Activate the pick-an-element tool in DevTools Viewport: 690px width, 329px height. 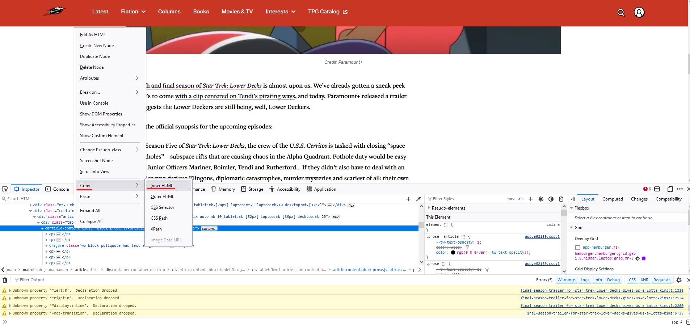click(x=5, y=189)
